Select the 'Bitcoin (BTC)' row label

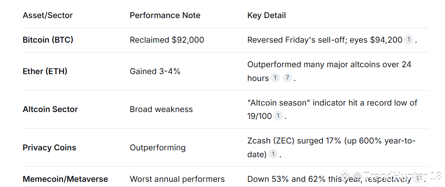[48, 40]
